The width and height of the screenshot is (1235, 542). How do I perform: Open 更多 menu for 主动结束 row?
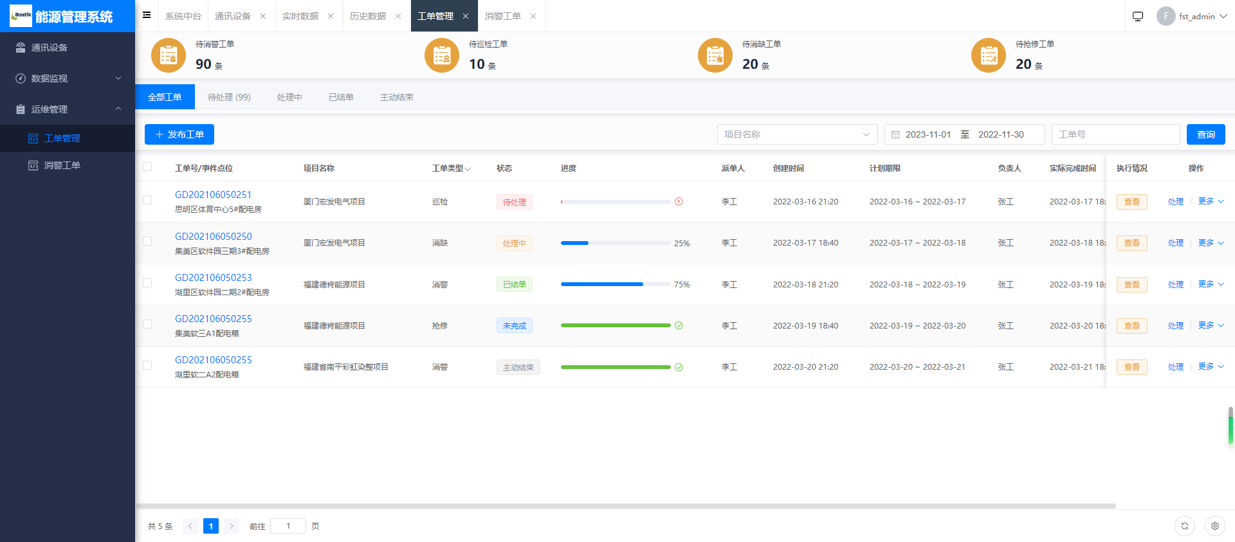1211,366
